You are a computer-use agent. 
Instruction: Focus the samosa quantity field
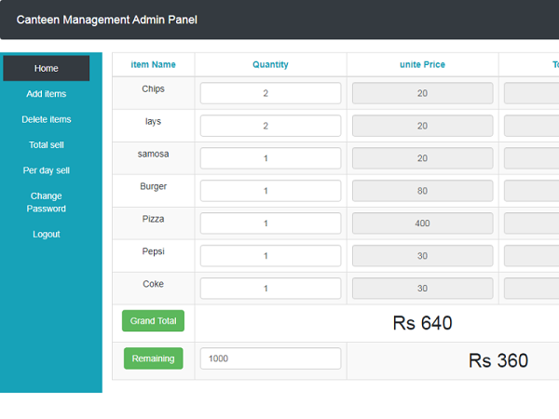[x=270, y=158]
